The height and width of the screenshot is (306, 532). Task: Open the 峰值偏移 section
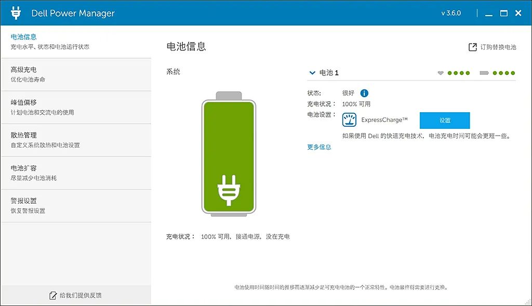pos(76,108)
